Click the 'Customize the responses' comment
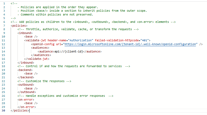 tap(44, 81)
